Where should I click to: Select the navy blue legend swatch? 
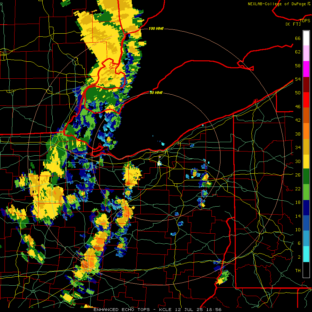[x=306, y=208]
